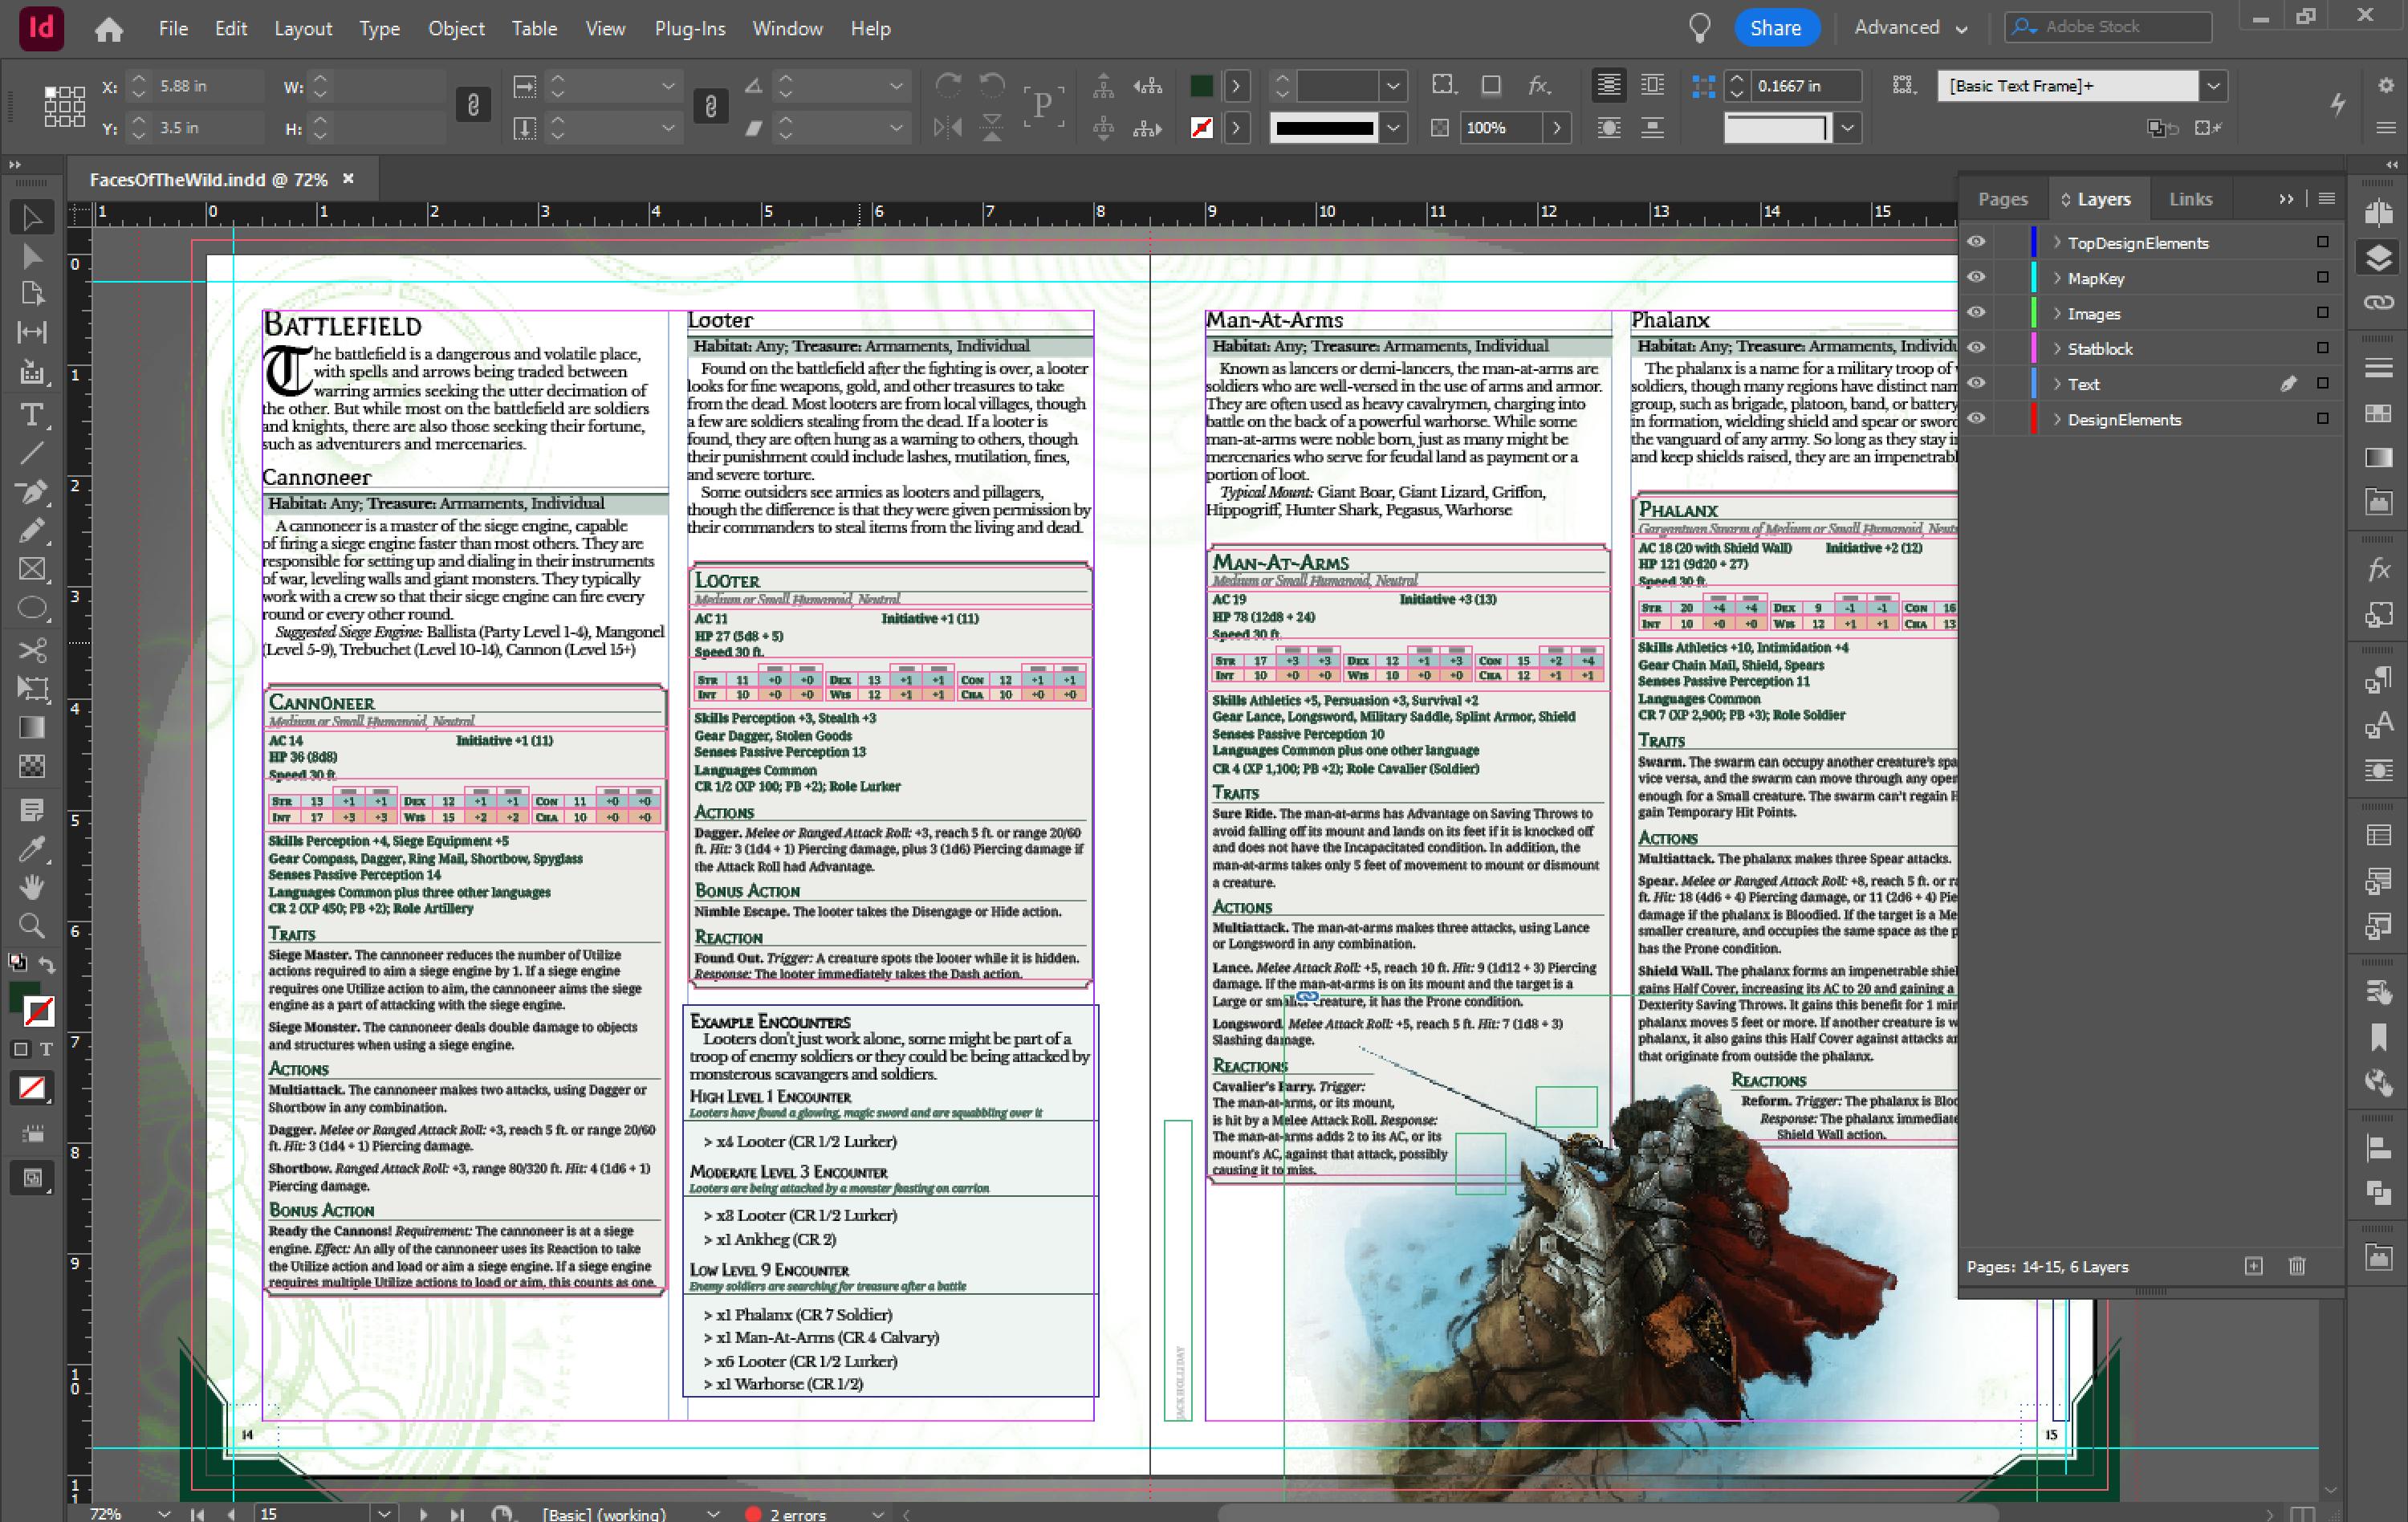This screenshot has height=1522, width=2408.
Task: Click the Share button
Action: tap(1777, 28)
